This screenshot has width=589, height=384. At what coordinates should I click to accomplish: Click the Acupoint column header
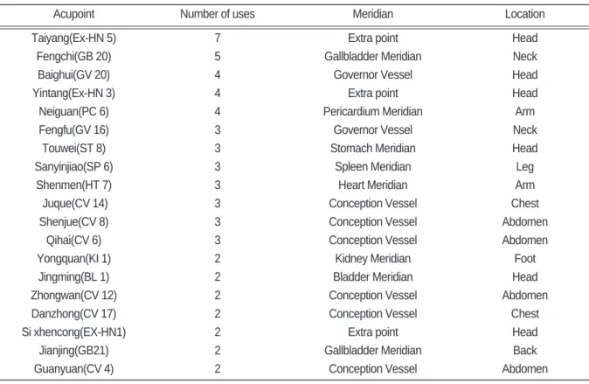coord(73,14)
